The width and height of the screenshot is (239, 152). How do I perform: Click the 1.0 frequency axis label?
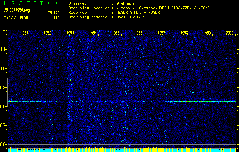tap(3, 68)
